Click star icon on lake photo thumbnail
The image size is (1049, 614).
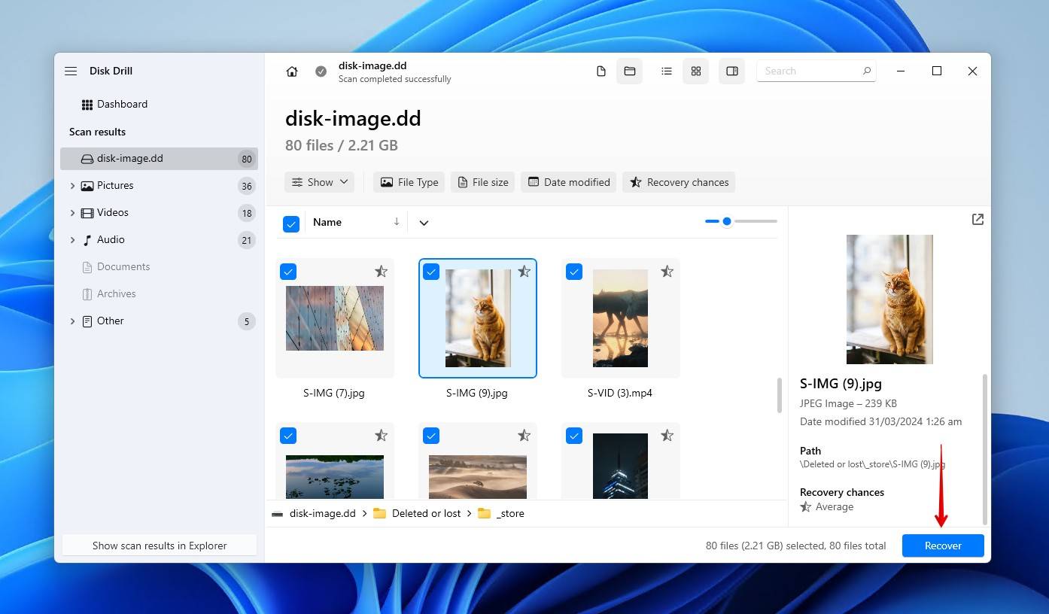pos(382,435)
